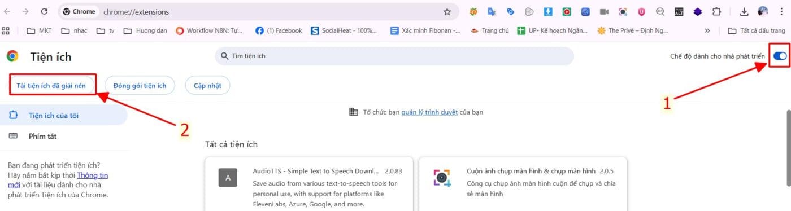The width and height of the screenshot is (791, 211).
Task: Expand hidden bookmarks with the double chevron
Action: pos(707,30)
